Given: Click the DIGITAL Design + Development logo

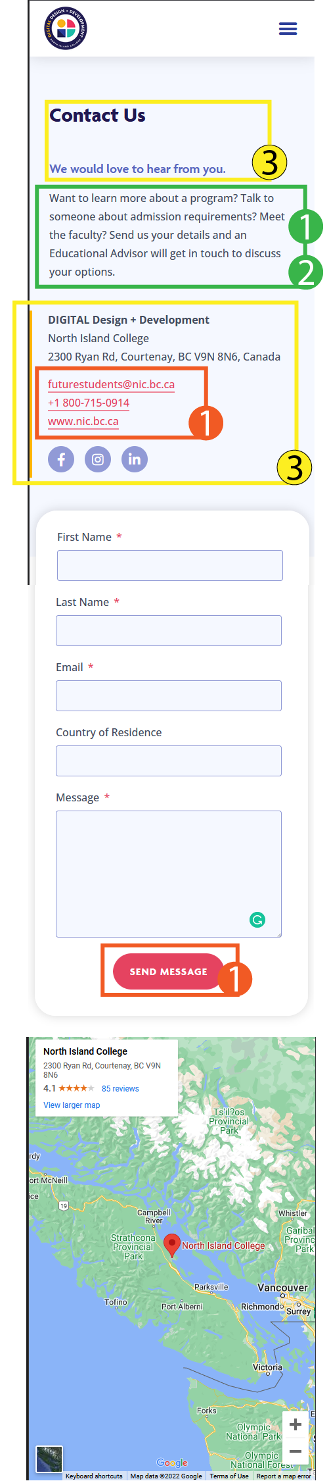Looking at the screenshot, I should pos(66,28).
